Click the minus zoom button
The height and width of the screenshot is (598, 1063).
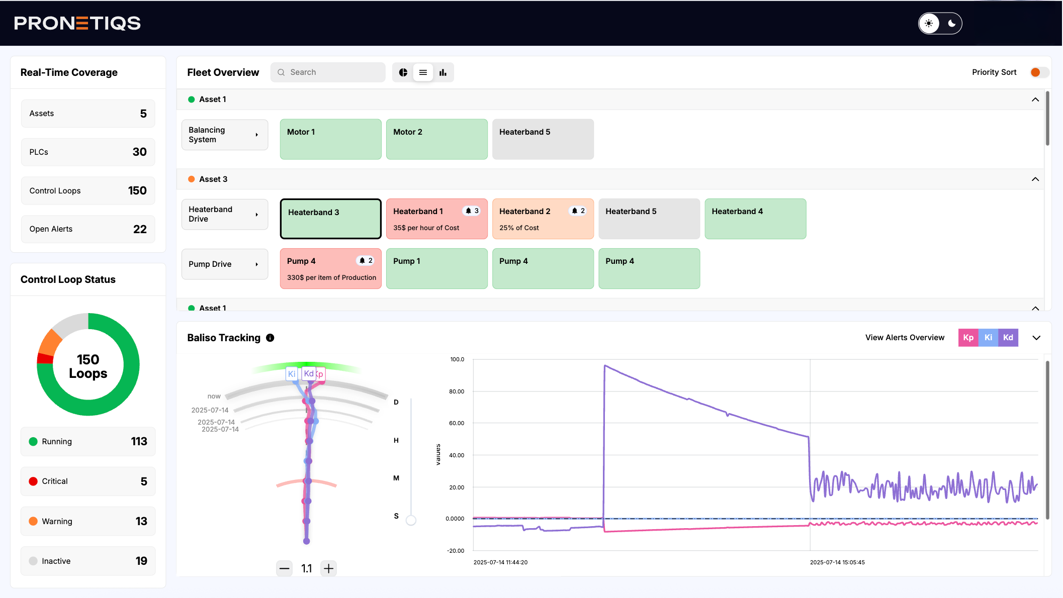click(285, 568)
